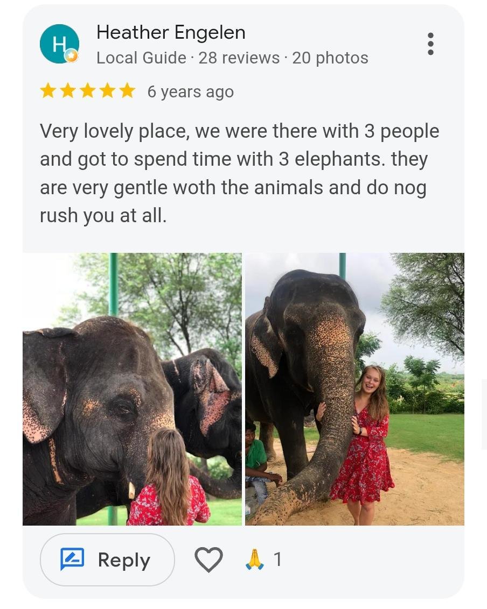This screenshot has height=609, width=487.
Task: Select the 'Local Guide' label text
Action: (x=141, y=58)
